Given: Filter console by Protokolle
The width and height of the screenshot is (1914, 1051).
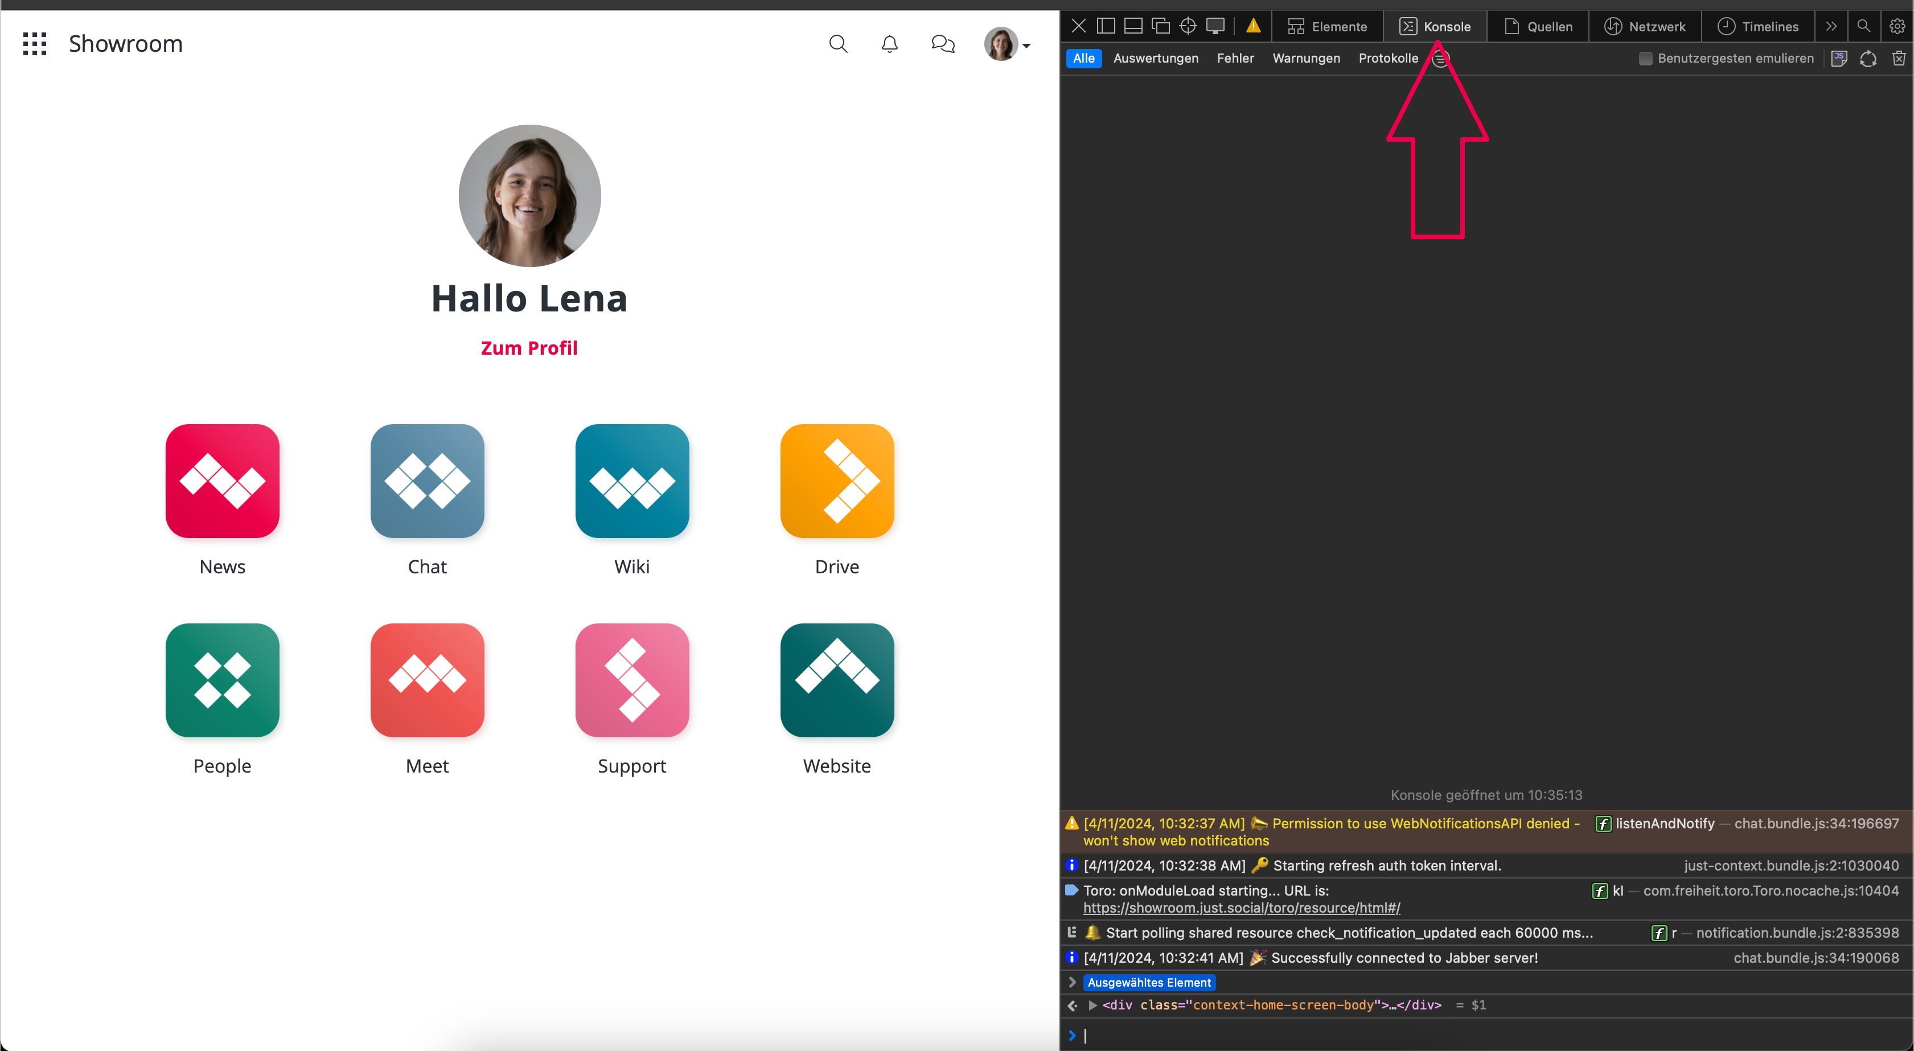Looking at the screenshot, I should coord(1388,58).
